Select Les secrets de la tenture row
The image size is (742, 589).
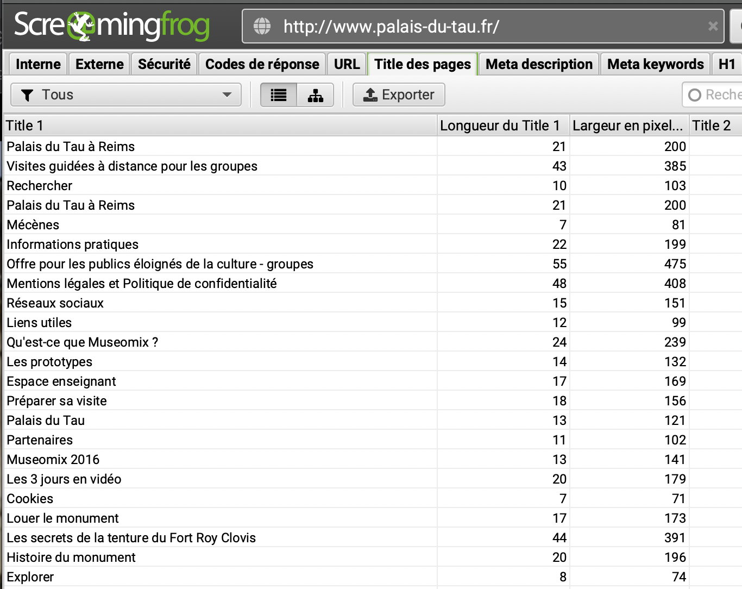click(373, 537)
